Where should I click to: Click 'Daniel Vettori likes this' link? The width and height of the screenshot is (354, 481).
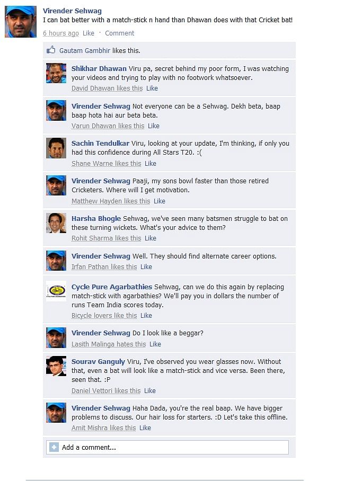point(106,391)
